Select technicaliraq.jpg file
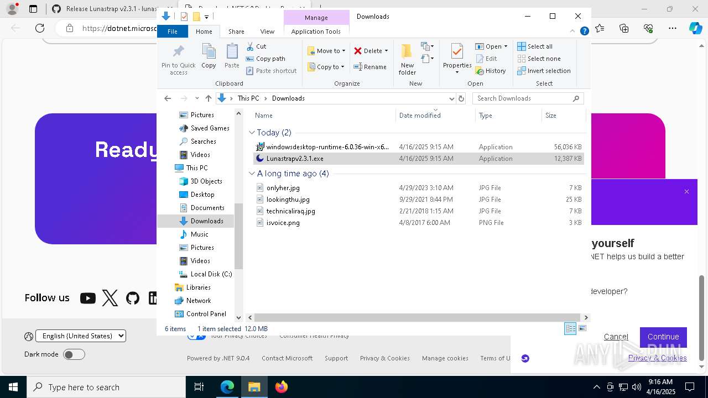 tap(419, 211)
